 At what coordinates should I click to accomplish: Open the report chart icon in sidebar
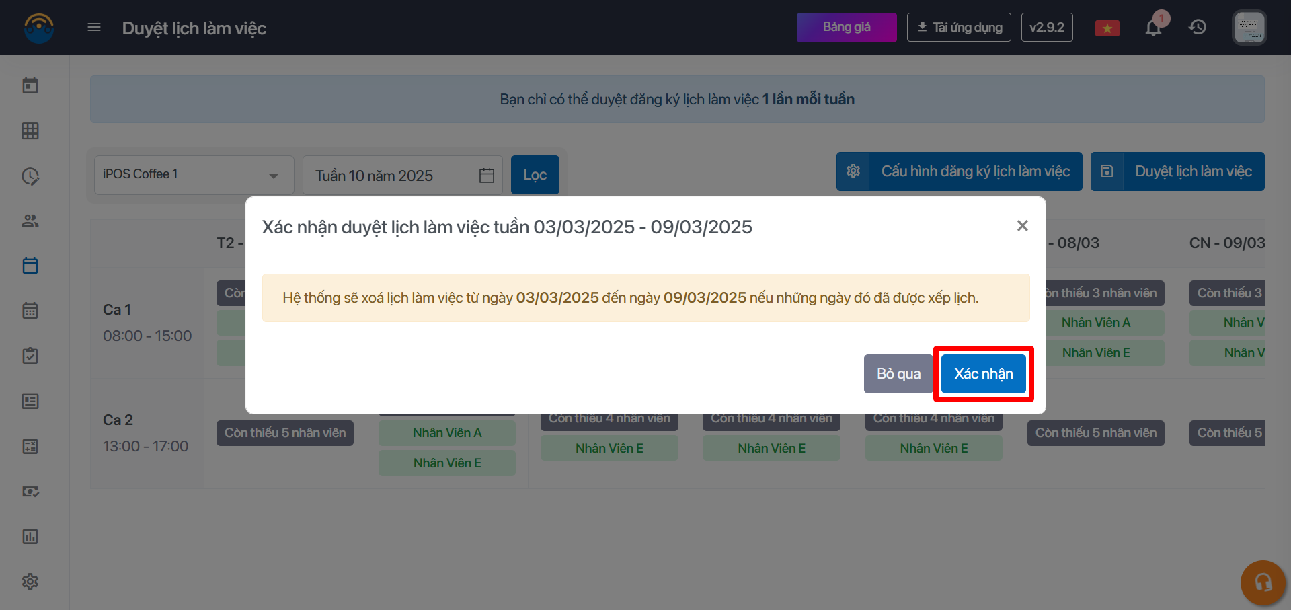(x=30, y=536)
